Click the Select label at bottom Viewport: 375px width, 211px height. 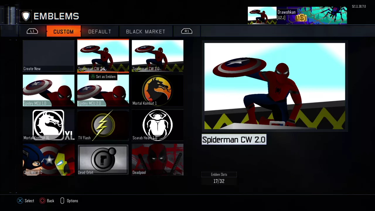click(x=29, y=201)
